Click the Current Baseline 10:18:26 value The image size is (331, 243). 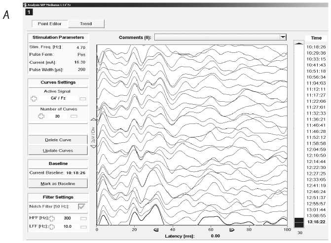(75, 173)
